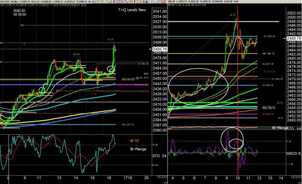Click the 2470.00 price on right chart axis
The width and height of the screenshot is (302, 184).
pos(294,79)
